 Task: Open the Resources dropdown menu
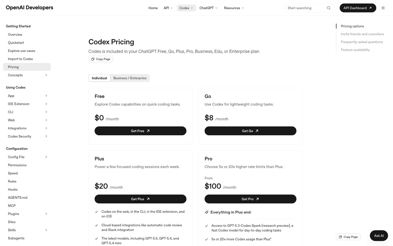tap(234, 8)
